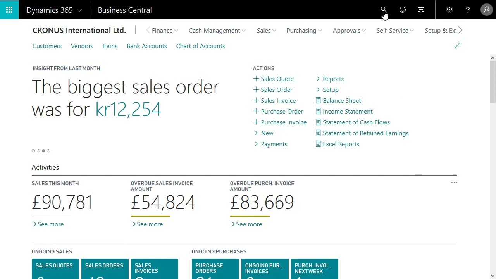Click the Business Central title
The image size is (496, 279).
point(125,10)
